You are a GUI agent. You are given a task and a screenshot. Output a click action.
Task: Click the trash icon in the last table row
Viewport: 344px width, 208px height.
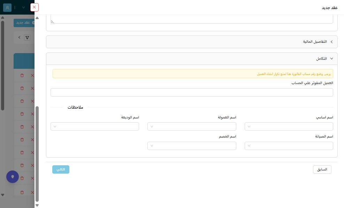tap(22, 192)
